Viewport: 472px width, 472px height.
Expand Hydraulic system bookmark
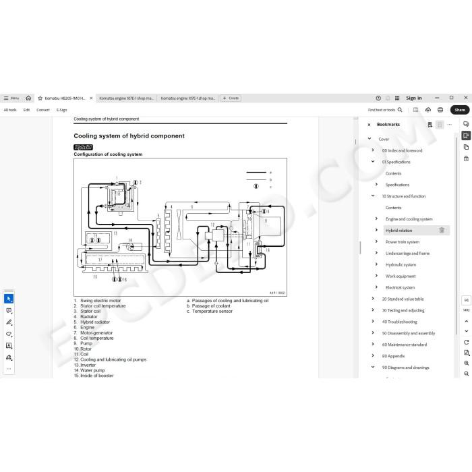click(x=376, y=264)
